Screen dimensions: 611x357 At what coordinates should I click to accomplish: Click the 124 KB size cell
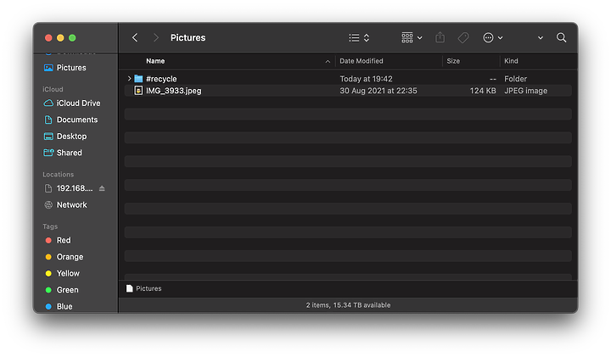pyautogui.click(x=482, y=91)
